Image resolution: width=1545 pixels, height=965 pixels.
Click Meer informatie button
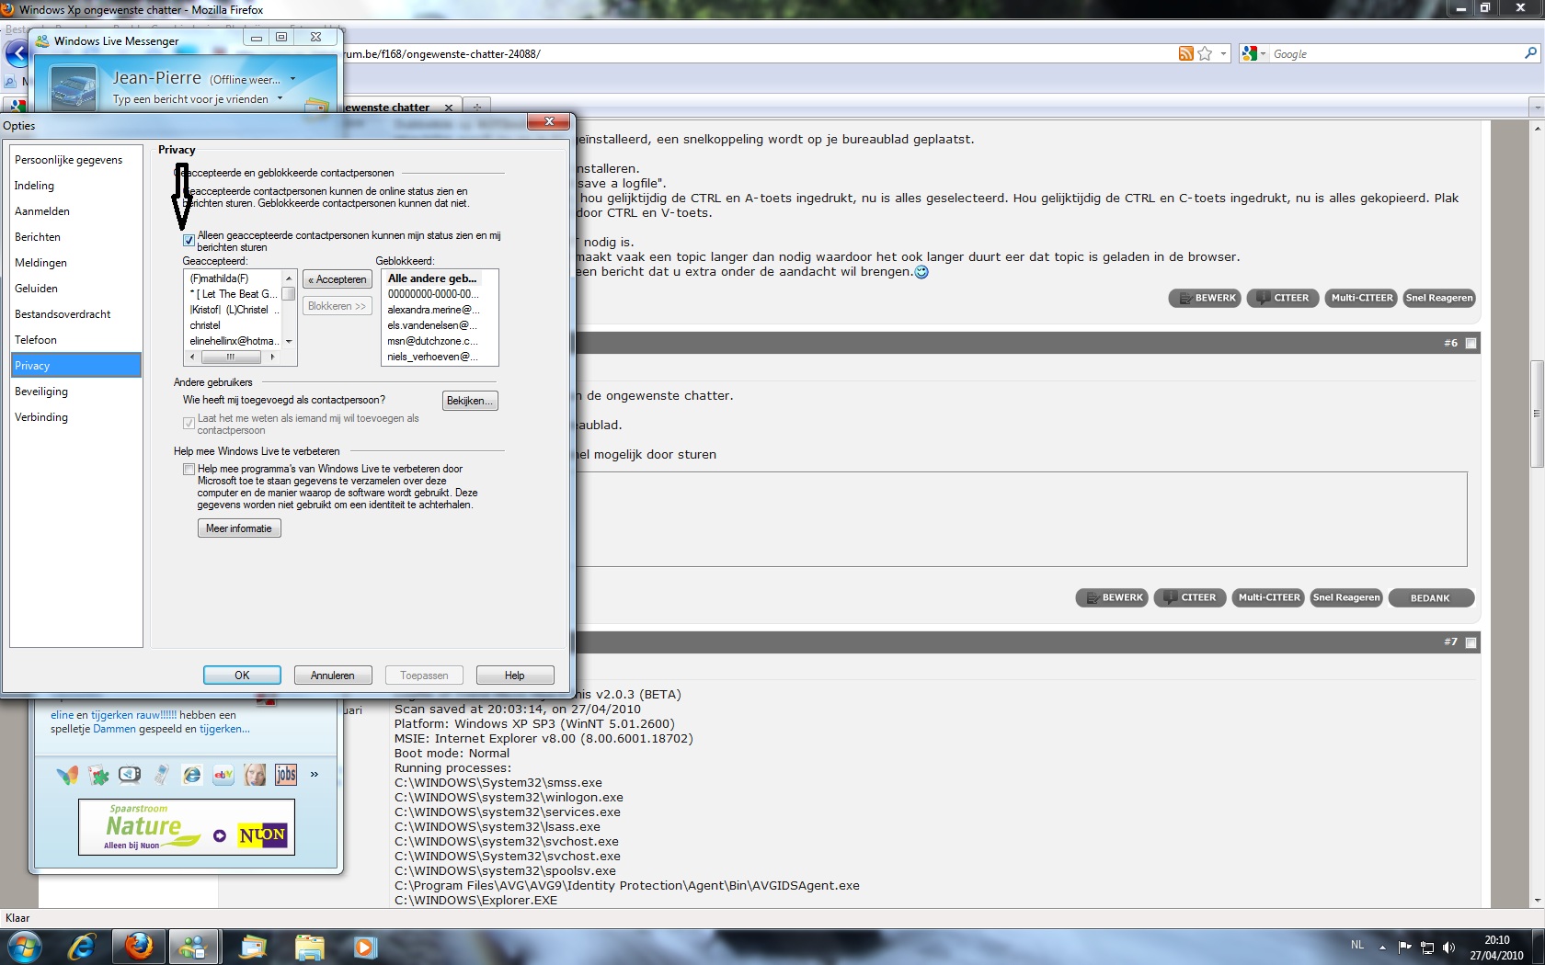tap(239, 528)
